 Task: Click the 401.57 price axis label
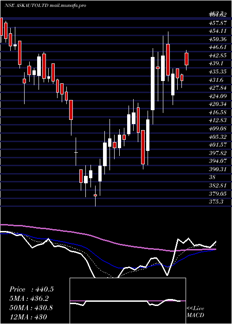(x=218, y=145)
